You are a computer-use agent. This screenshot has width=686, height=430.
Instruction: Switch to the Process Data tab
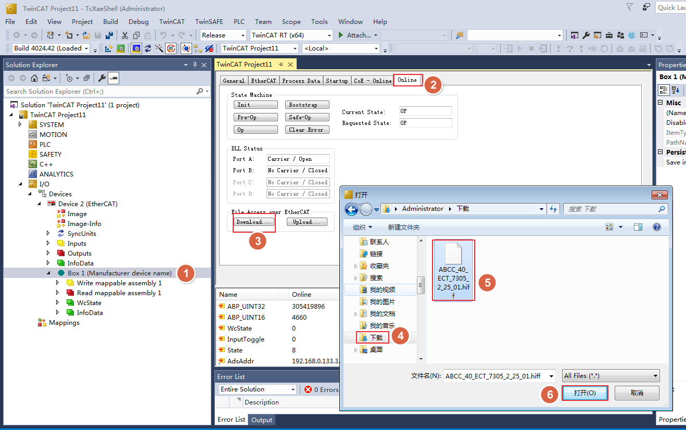point(301,81)
